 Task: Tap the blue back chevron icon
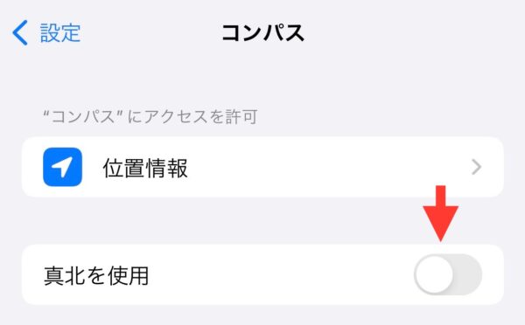click(20, 32)
